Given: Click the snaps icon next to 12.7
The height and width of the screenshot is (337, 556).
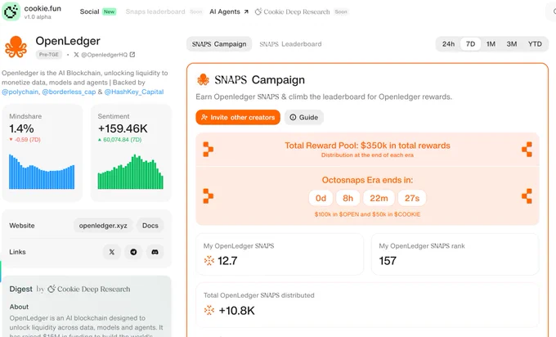Looking at the screenshot, I should coord(209,261).
